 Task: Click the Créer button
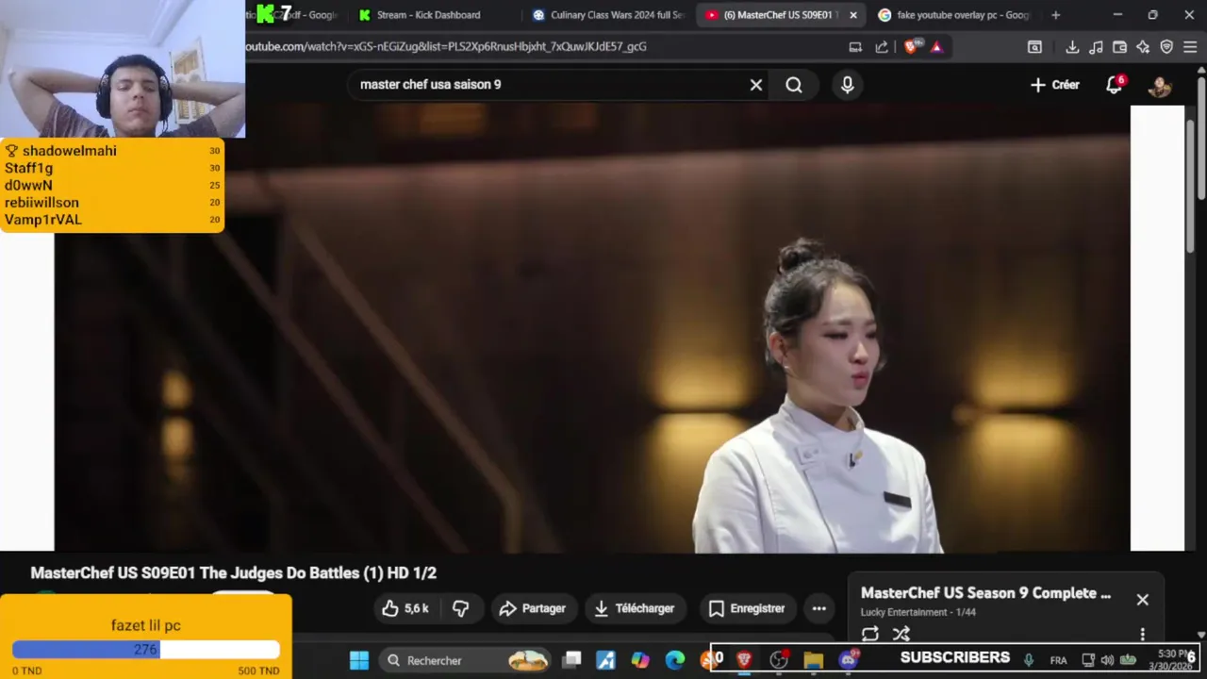tap(1054, 85)
